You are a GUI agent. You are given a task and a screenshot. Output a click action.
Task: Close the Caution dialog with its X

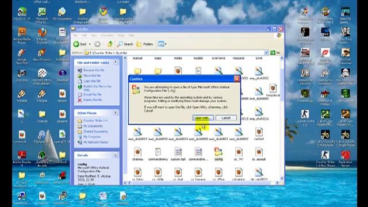click(x=237, y=79)
